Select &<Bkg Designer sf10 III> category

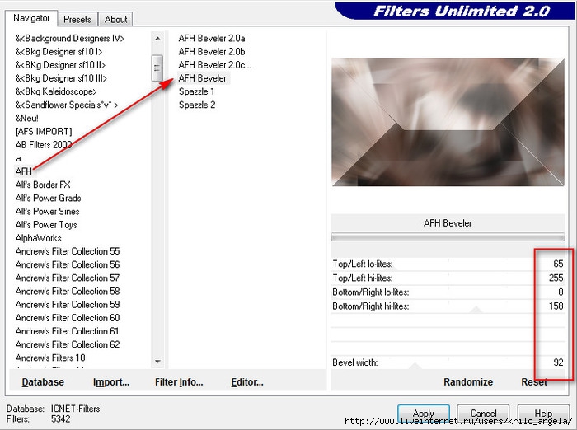(61, 78)
